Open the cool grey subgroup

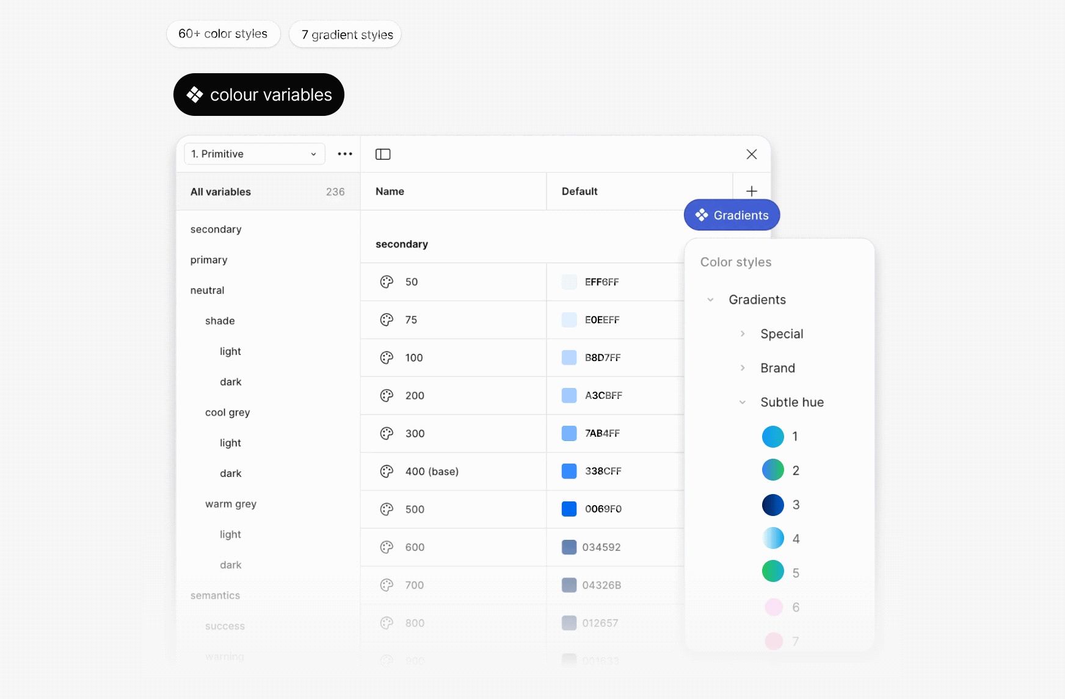pos(228,412)
